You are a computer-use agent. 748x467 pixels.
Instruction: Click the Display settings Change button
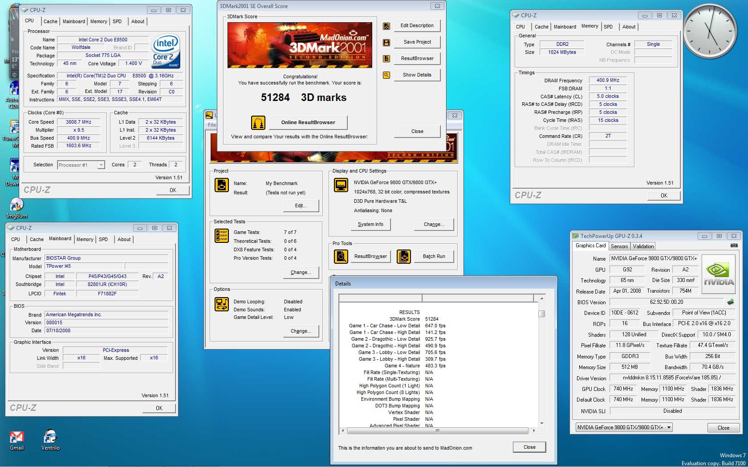[x=434, y=225]
